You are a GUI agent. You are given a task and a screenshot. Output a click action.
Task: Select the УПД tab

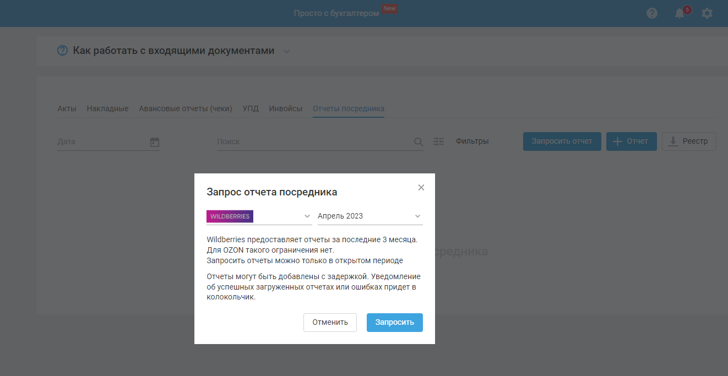click(251, 108)
